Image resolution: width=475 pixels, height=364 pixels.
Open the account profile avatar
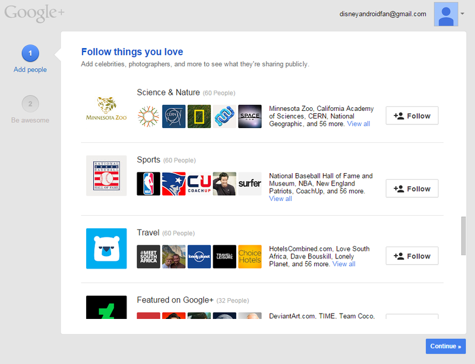click(446, 14)
